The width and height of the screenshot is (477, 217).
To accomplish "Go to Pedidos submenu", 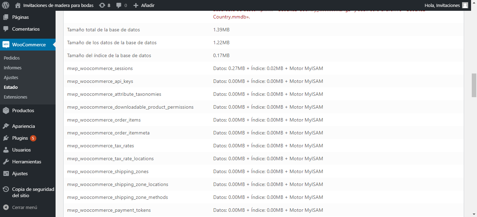I will click(x=12, y=58).
